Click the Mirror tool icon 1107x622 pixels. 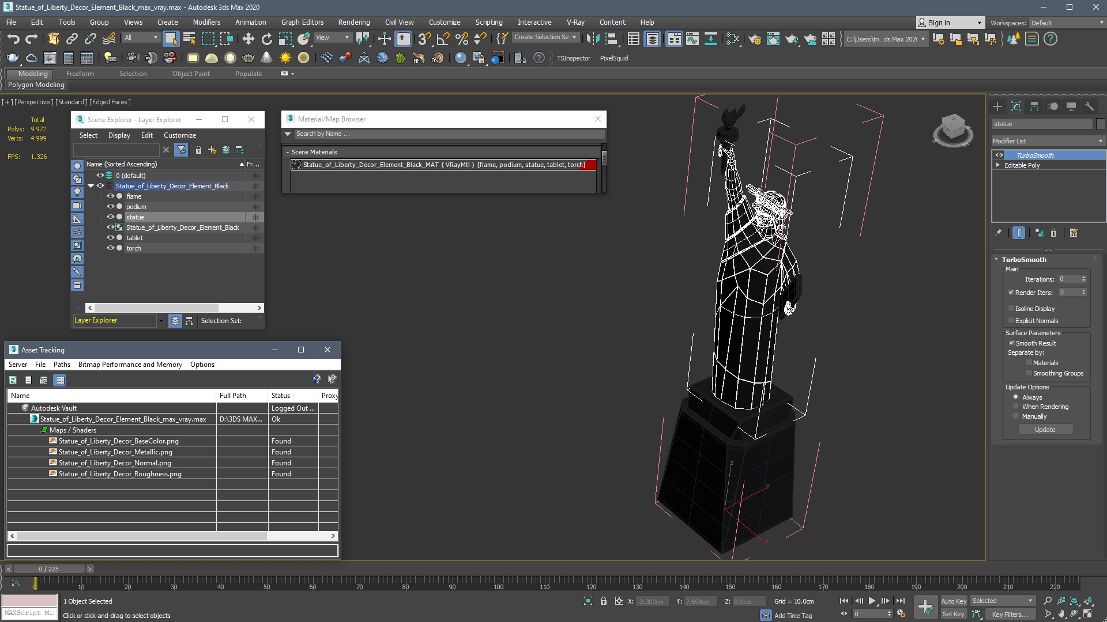593,39
